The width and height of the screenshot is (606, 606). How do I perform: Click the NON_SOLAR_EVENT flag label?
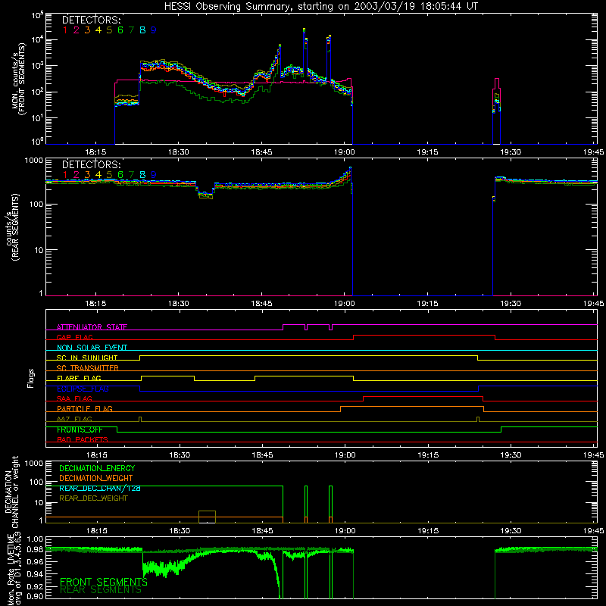92,348
